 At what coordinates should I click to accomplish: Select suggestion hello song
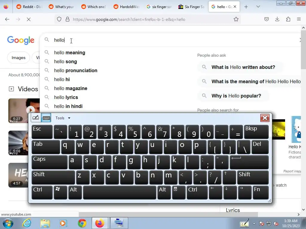tap(65, 61)
